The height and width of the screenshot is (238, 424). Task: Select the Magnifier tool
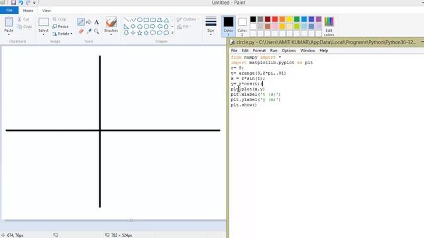click(x=97, y=31)
